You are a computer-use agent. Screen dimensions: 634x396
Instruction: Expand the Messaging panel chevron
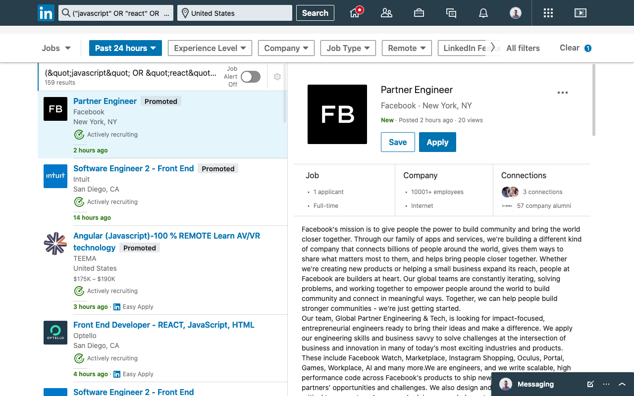tap(623, 384)
